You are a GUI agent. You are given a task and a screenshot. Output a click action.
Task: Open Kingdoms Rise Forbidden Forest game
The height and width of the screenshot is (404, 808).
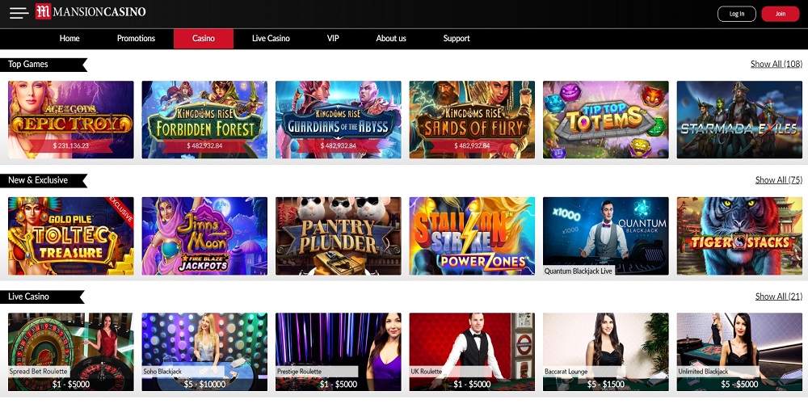click(204, 120)
